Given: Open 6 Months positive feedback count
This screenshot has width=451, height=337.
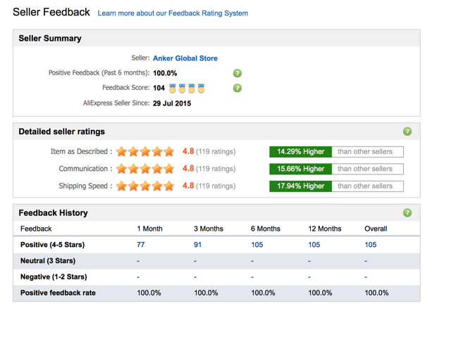Looking at the screenshot, I should (x=257, y=245).
